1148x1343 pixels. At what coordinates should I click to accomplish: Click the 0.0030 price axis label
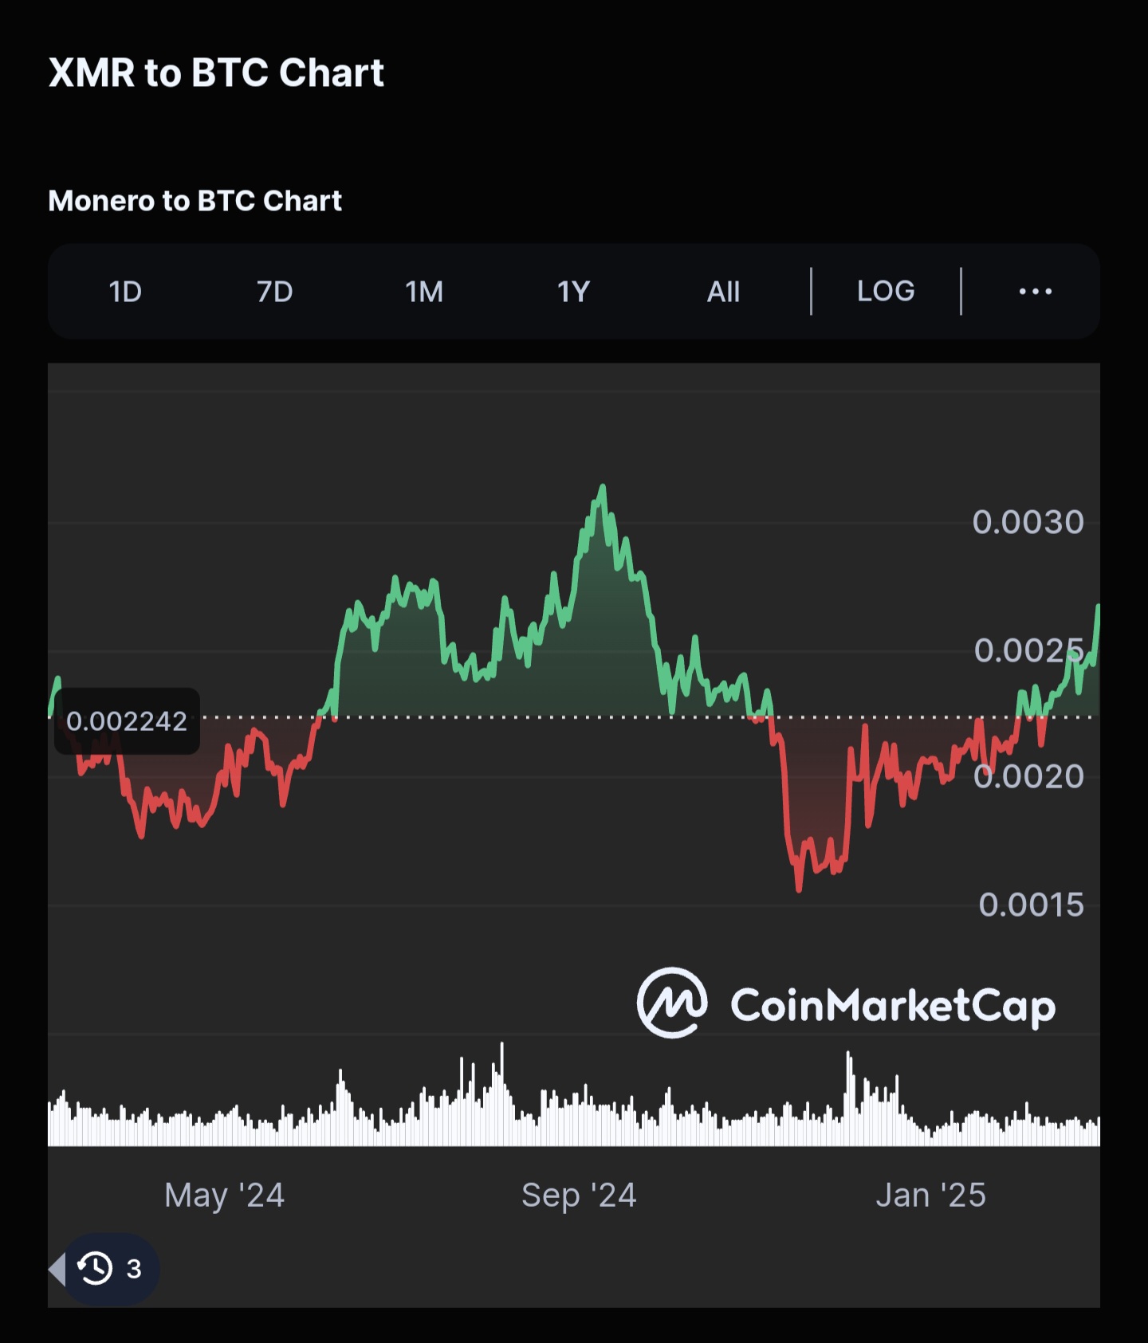coord(1028,522)
